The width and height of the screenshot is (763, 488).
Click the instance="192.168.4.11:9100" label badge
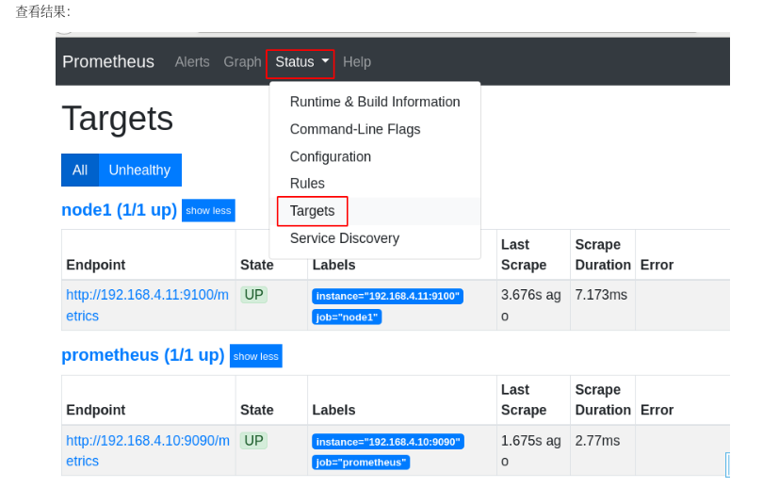388,297
